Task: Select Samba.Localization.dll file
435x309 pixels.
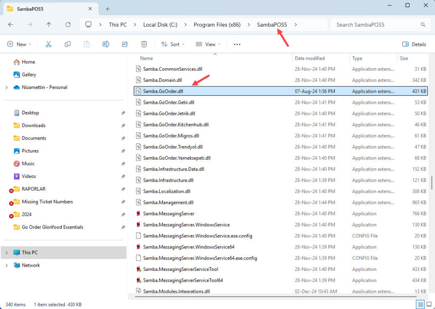Action: tap(281, 191)
